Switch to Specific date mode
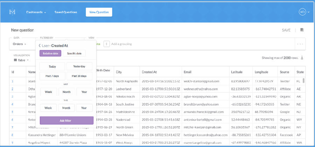The width and height of the screenshot is (315, 147). pyautogui.click(x=74, y=53)
